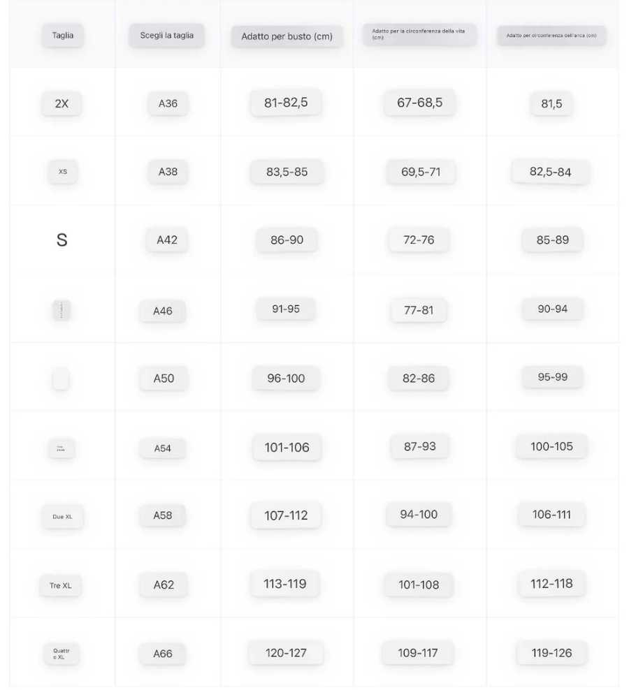
Task: Click the large S size label
Action: tap(62, 240)
